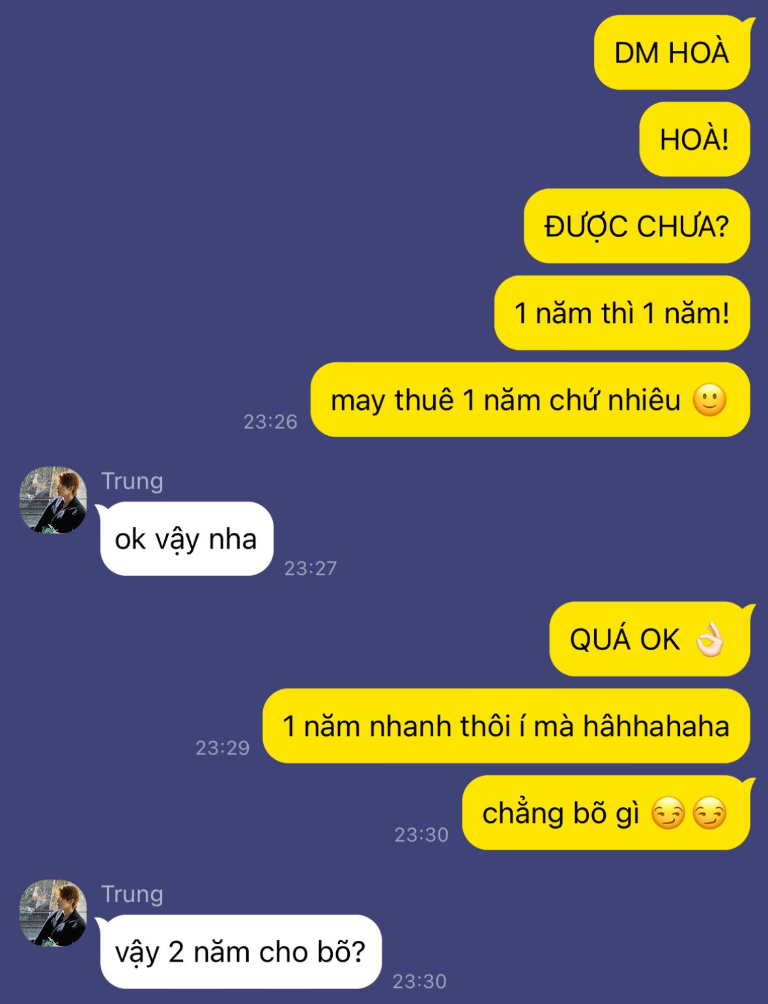768x1004 pixels.
Task: Open the Trung name label above "ok vậy nha"
Action: pyautogui.click(x=132, y=481)
